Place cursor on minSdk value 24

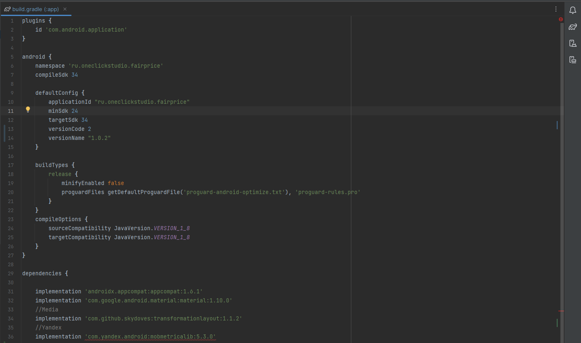(x=75, y=111)
